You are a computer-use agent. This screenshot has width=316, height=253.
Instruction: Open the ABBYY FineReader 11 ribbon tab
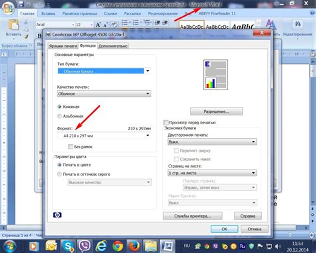click(x=217, y=13)
